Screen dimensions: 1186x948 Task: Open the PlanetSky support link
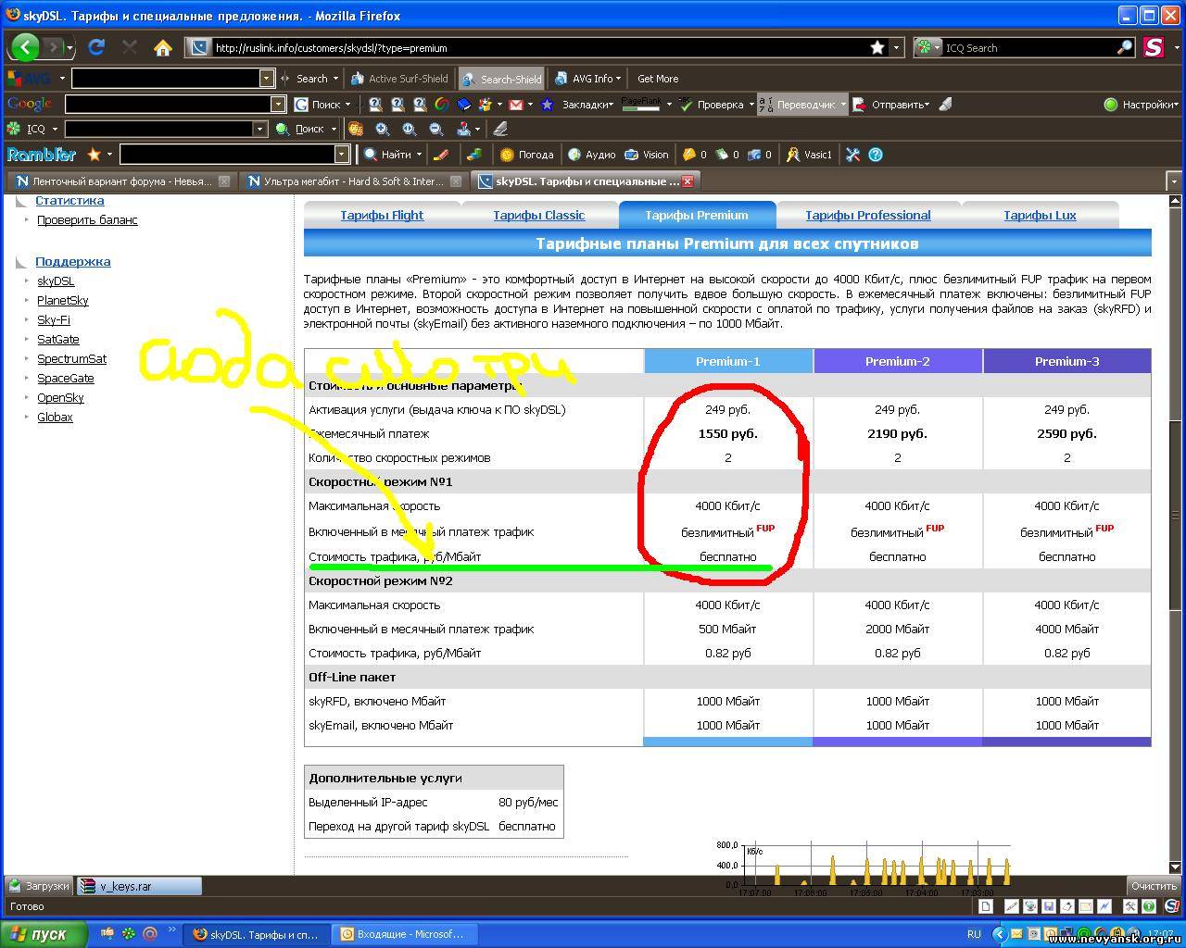click(x=63, y=300)
